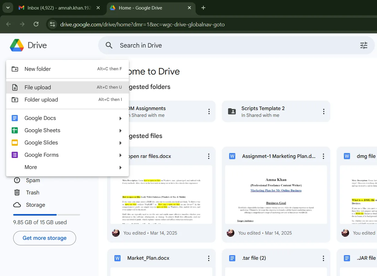
Task: Click the Folder upload icon
Action: [15, 100]
